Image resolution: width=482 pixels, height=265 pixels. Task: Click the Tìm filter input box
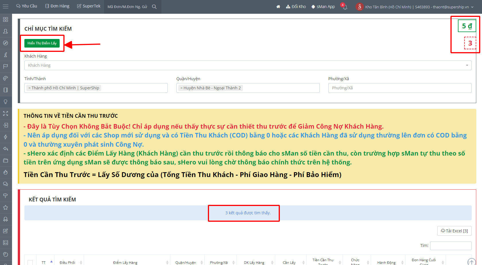(451, 246)
